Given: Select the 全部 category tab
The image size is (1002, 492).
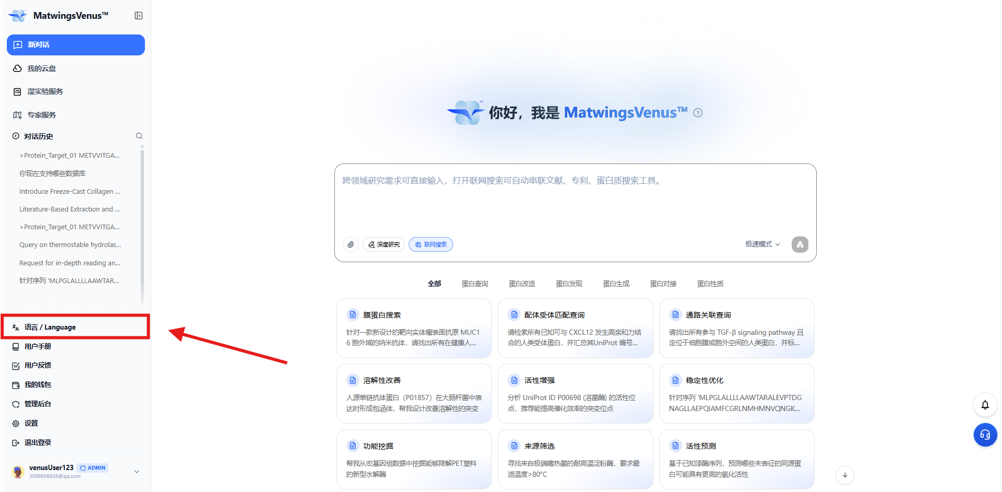Looking at the screenshot, I should (434, 284).
